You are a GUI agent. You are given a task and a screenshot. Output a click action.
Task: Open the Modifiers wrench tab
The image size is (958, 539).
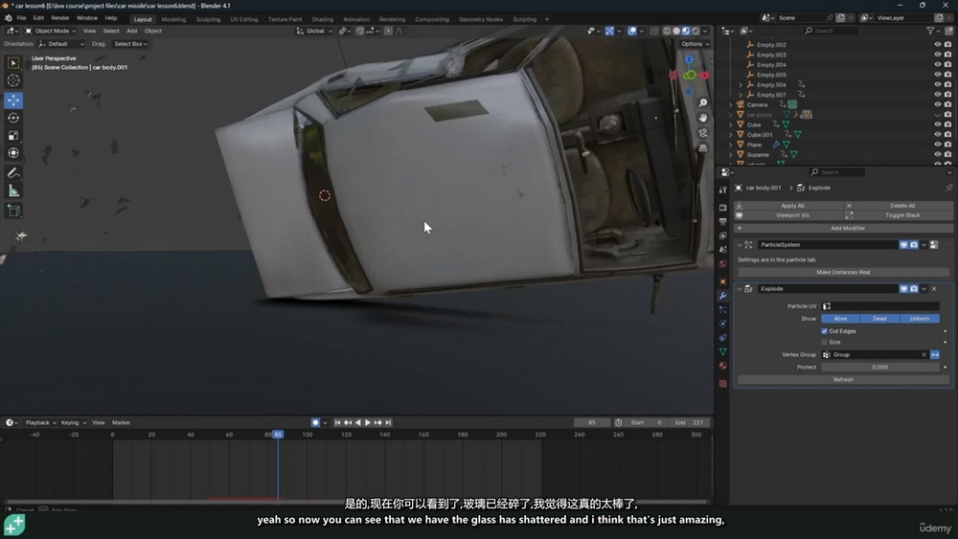pos(722,296)
